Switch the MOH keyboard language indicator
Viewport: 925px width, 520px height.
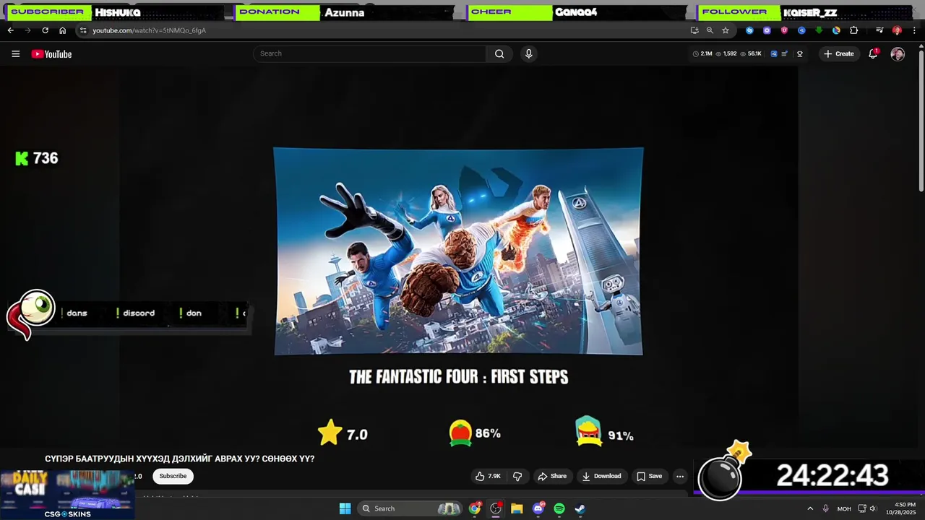tap(844, 508)
